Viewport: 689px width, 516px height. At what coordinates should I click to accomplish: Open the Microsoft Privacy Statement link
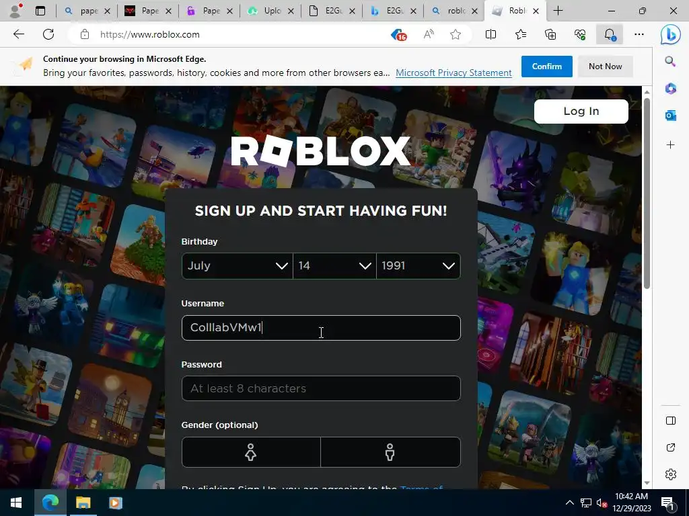(454, 73)
